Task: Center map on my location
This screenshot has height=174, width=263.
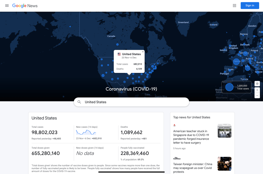Action: click(257, 84)
